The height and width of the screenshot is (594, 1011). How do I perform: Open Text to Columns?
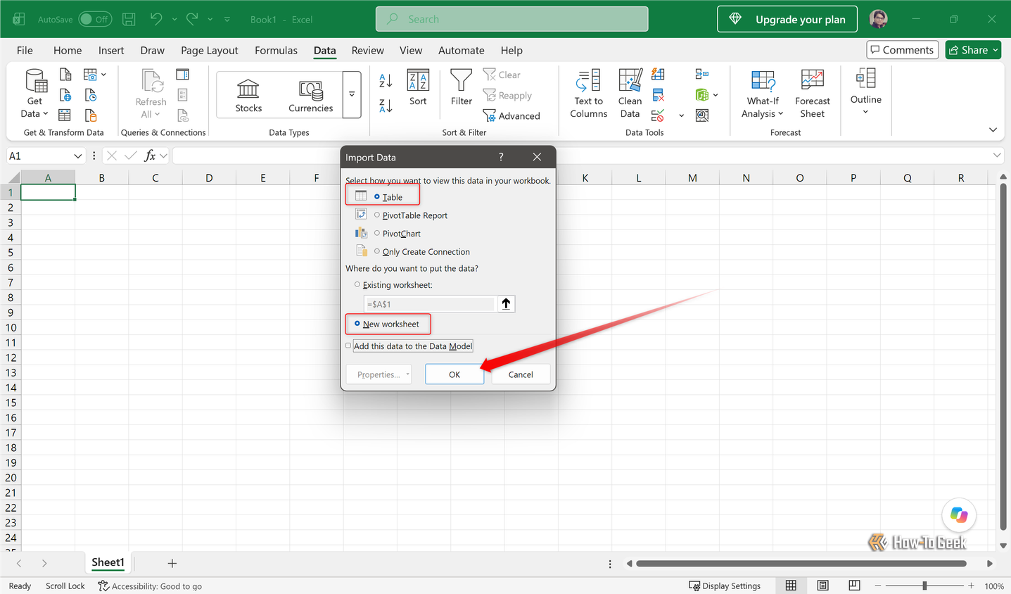pos(589,93)
